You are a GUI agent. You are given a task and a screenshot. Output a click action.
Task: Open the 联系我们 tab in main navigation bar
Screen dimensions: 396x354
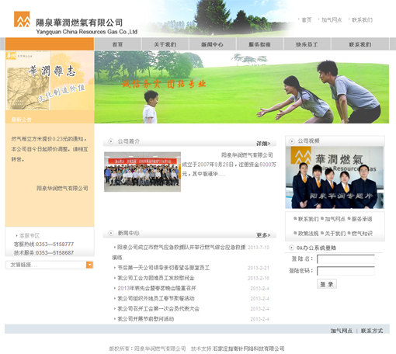[360, 44]
